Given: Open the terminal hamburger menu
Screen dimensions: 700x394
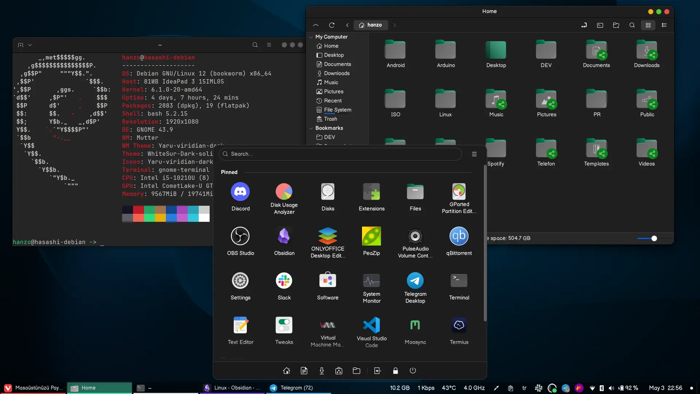Looking at the screenshot, I should pos(269,45).
